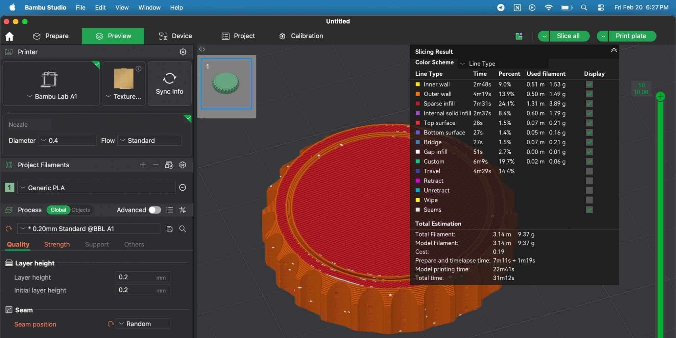The width and height of the screenshot is (676, 338).
Task: Open nozzle Diameter dropdown
Action: [67, 140]
